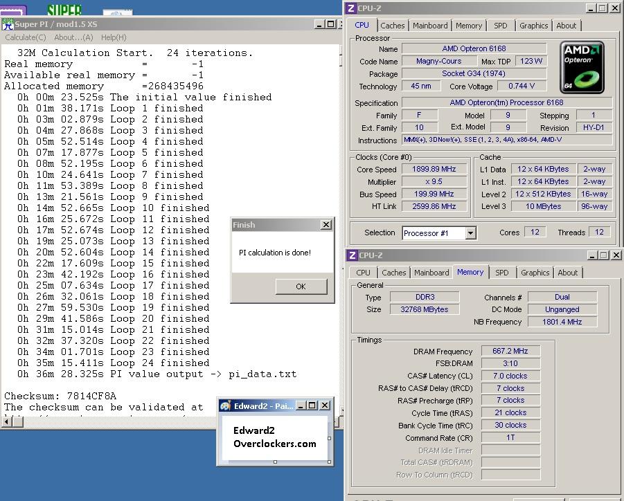Click the Checksum: 7814CF8A line in Super PI
The image size is (624, 501).
click(60, 396)
